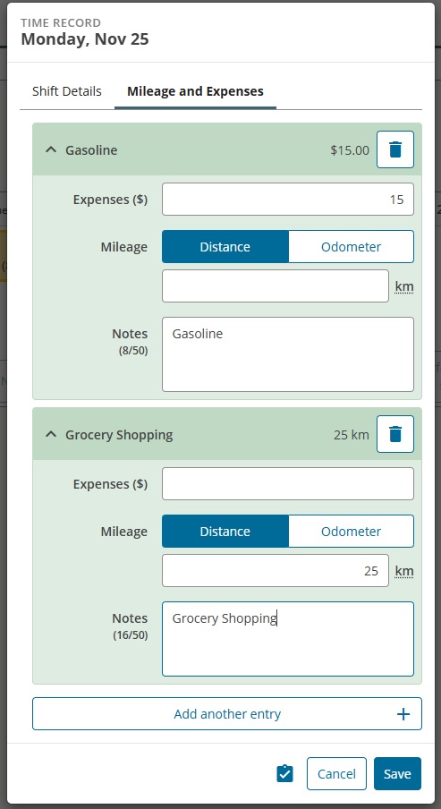
Task: Click the empty Gasoline distance km field
Action: [x=276, y=285]
